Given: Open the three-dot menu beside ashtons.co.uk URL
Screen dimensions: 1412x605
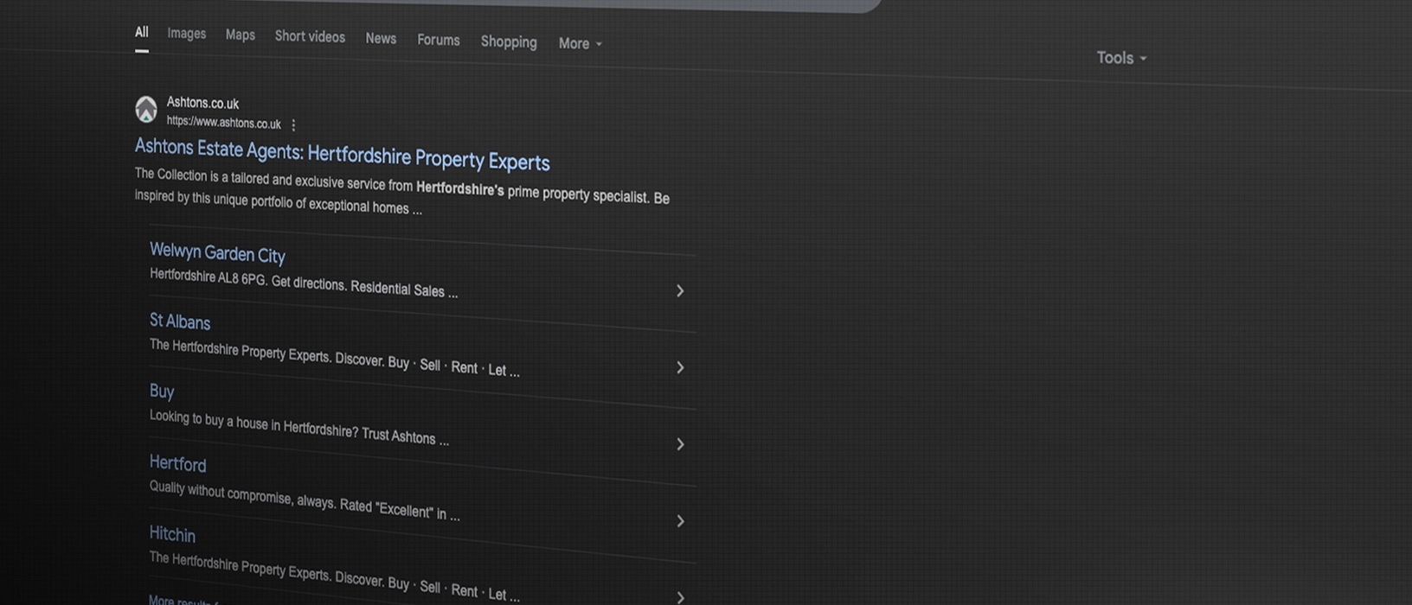Looking at the screenshot, I should point(293,125).
